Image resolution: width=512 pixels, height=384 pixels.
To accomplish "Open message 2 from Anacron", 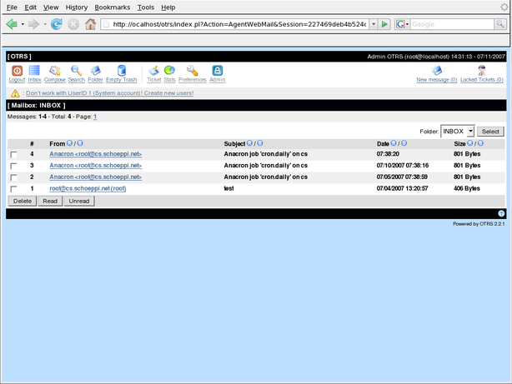I will click(x=96, y=177).
